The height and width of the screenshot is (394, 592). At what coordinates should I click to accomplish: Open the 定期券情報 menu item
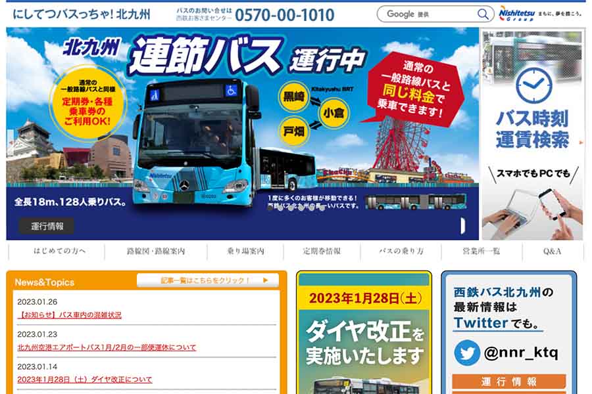coord(322,251)
